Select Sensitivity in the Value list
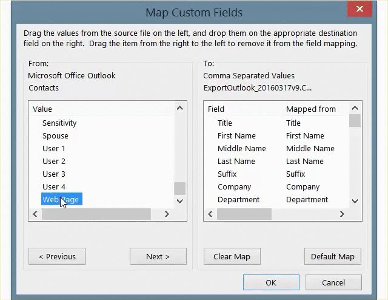 point(59,123)
